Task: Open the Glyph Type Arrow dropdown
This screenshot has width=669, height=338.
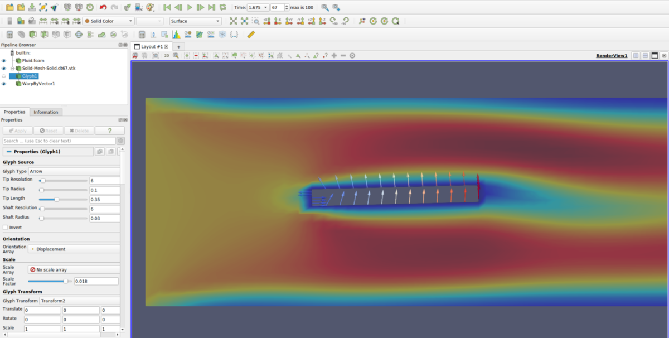Action: 74,171
